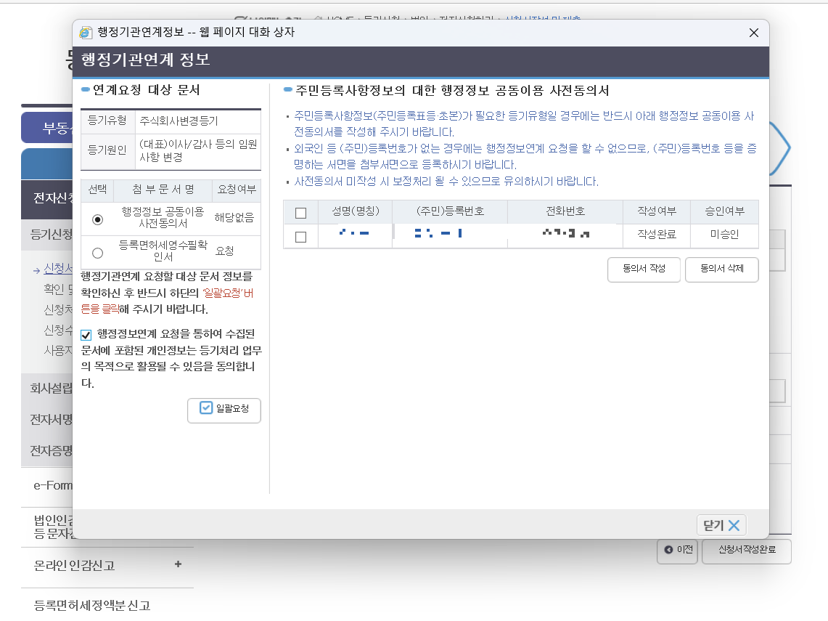Close the dialog using the 닫기 button
This screenshot has height=621, width=828.
point(721,524)
